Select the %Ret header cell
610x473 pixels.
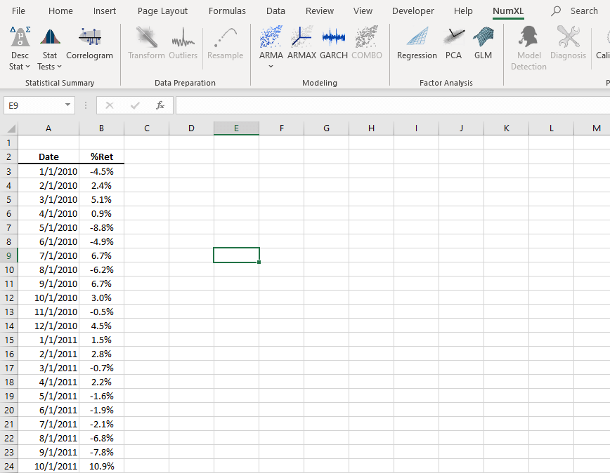102,156
